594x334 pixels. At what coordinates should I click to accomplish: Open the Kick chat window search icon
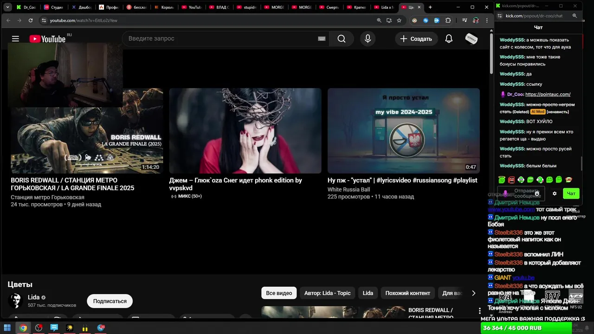pos(575,16)
